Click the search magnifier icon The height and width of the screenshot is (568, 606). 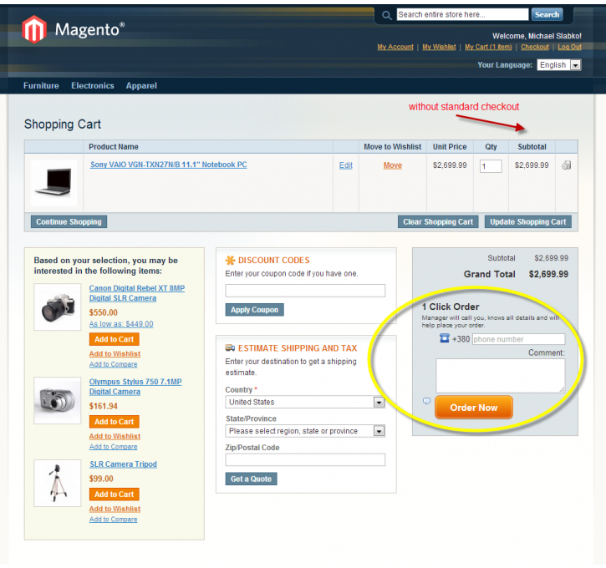386,15
